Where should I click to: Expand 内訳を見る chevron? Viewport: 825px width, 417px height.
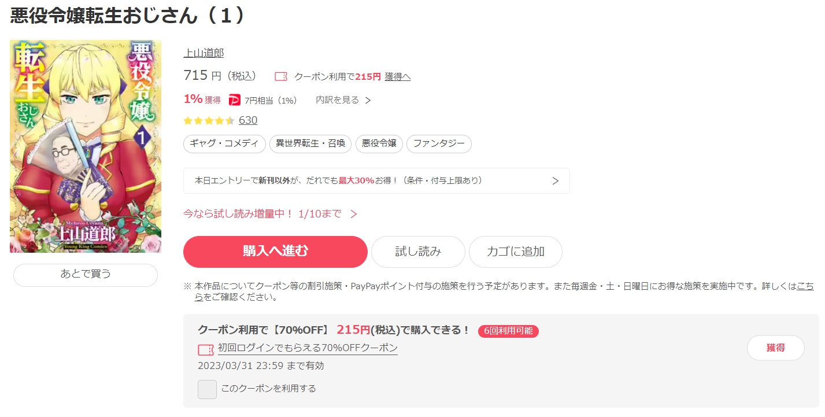(368, 101)
